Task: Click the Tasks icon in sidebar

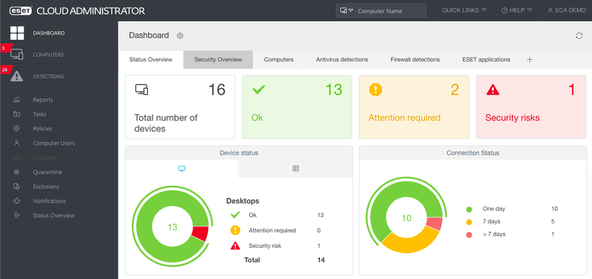Action: 16,114
